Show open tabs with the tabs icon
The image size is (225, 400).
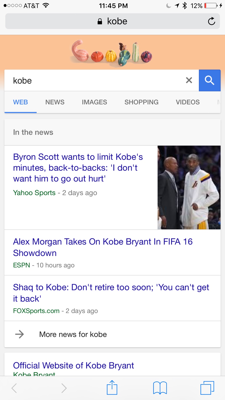[x=207, y=388]
